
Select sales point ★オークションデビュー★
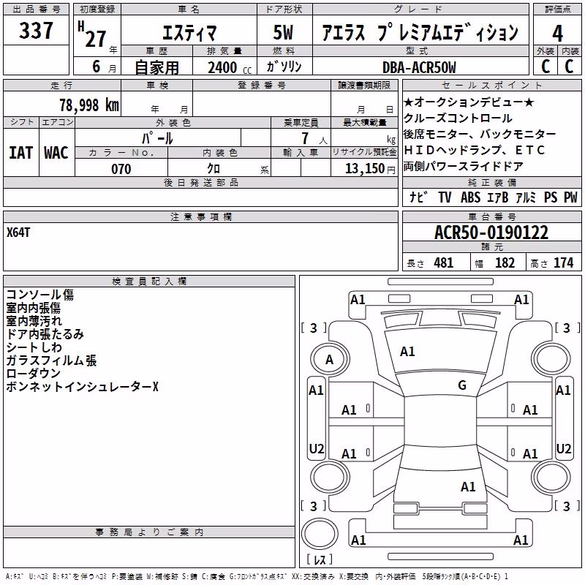coord(469,102)
